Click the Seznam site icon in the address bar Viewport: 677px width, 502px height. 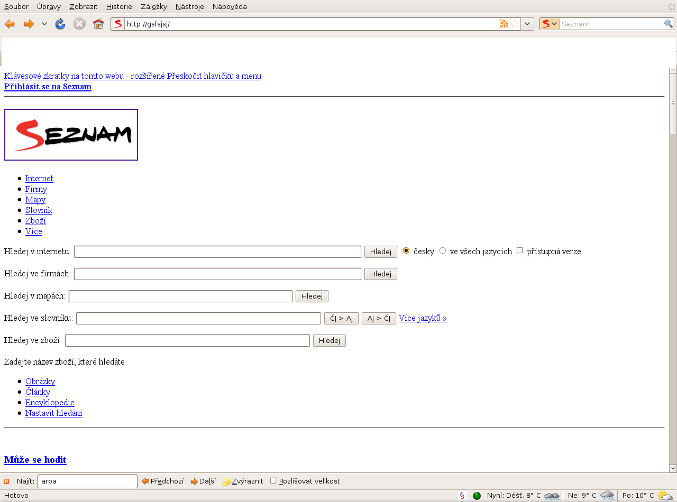[x=118, y=24]
